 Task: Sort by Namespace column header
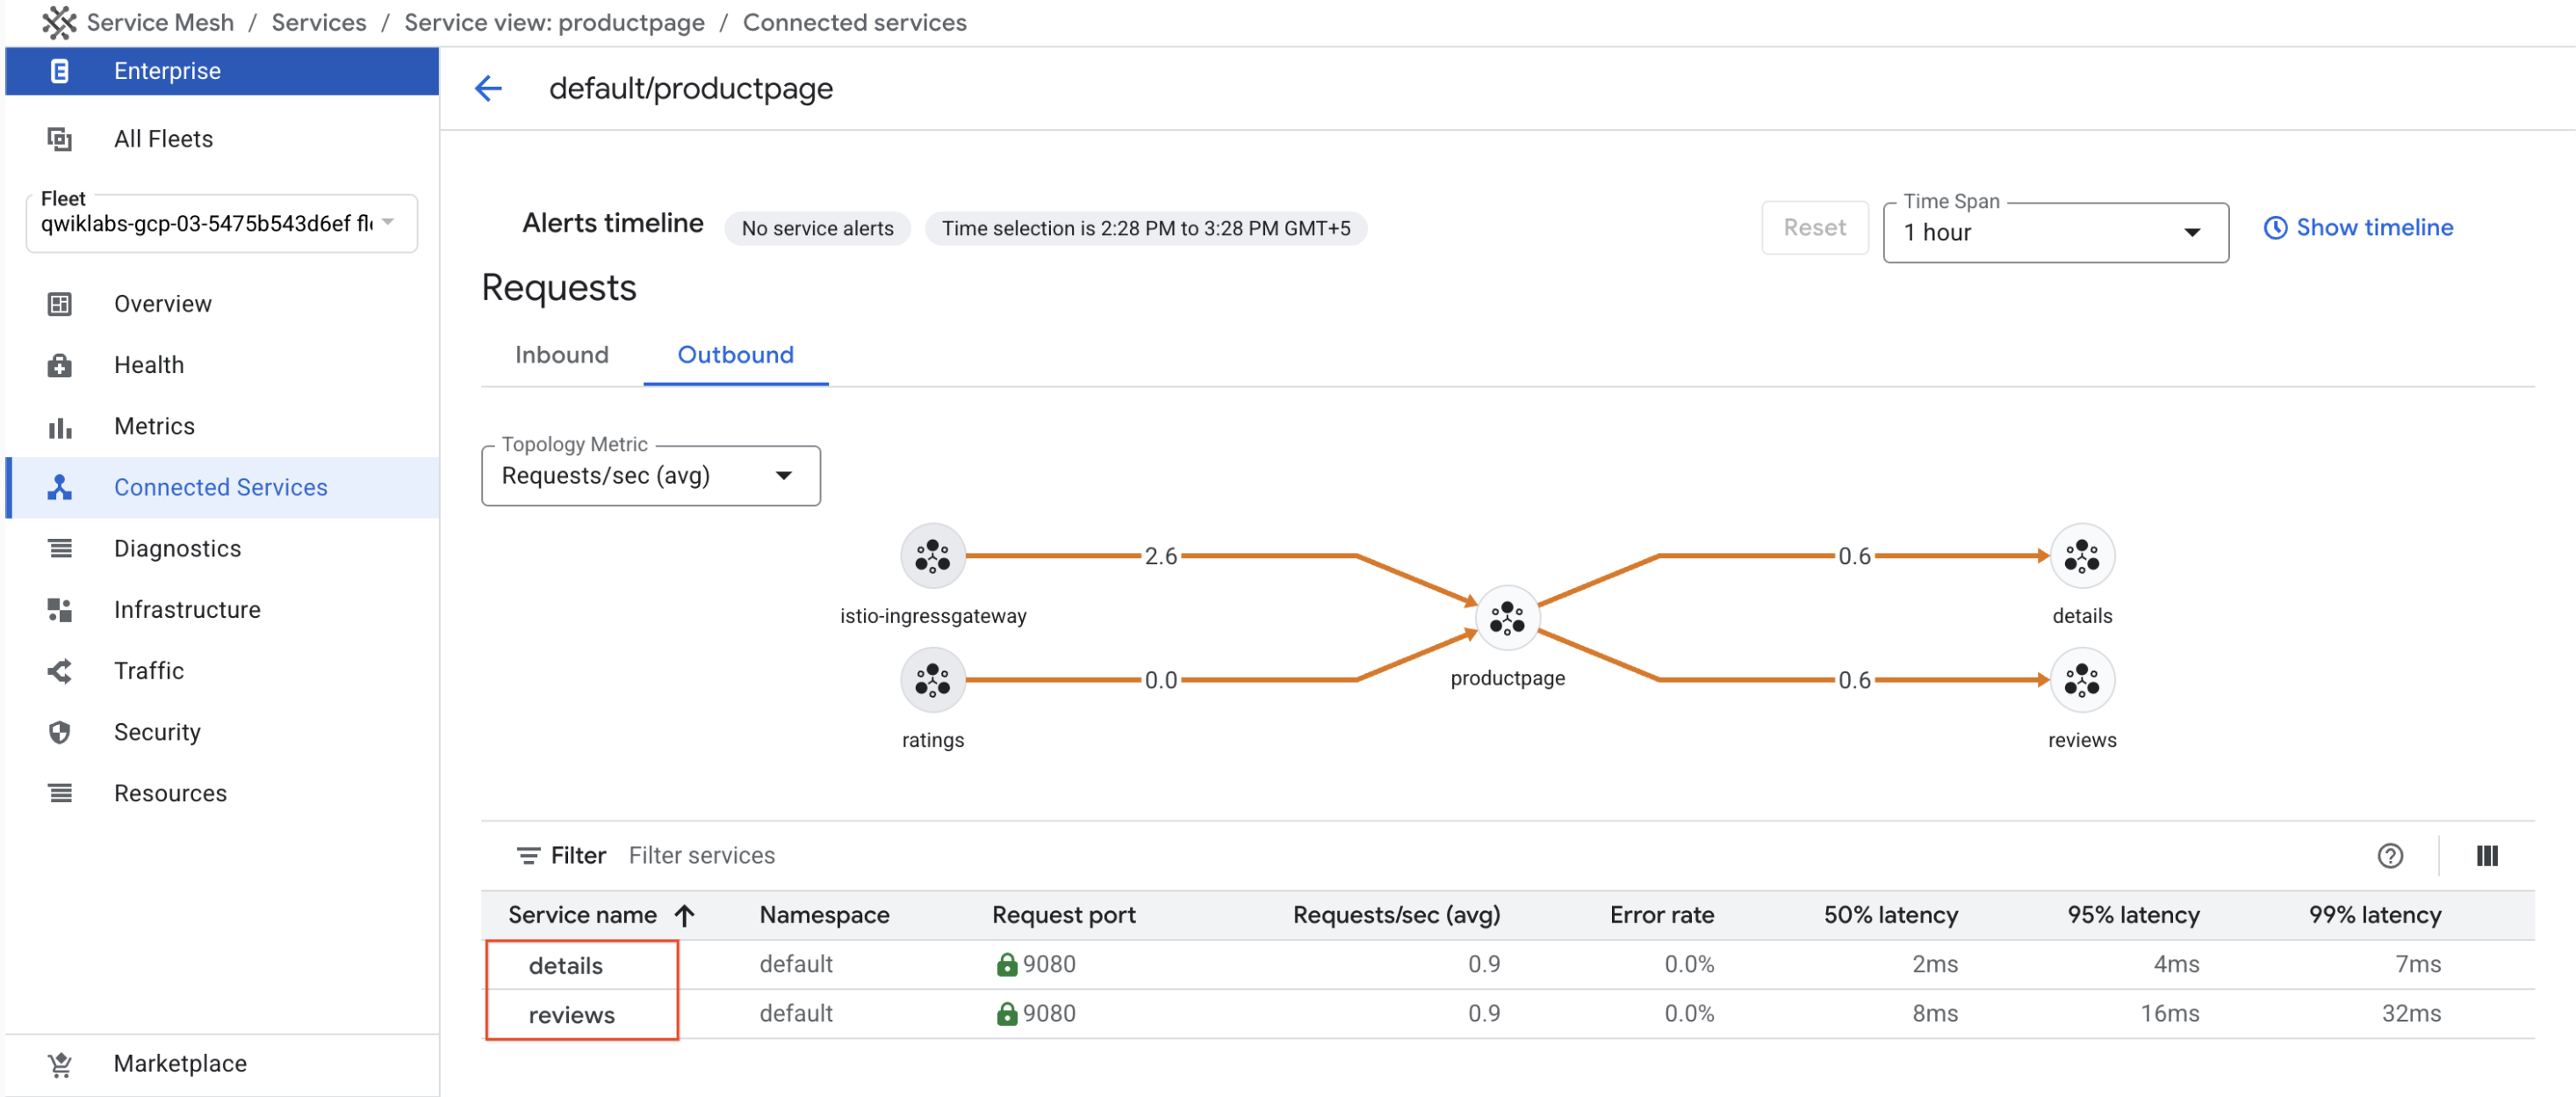point(824,915)
